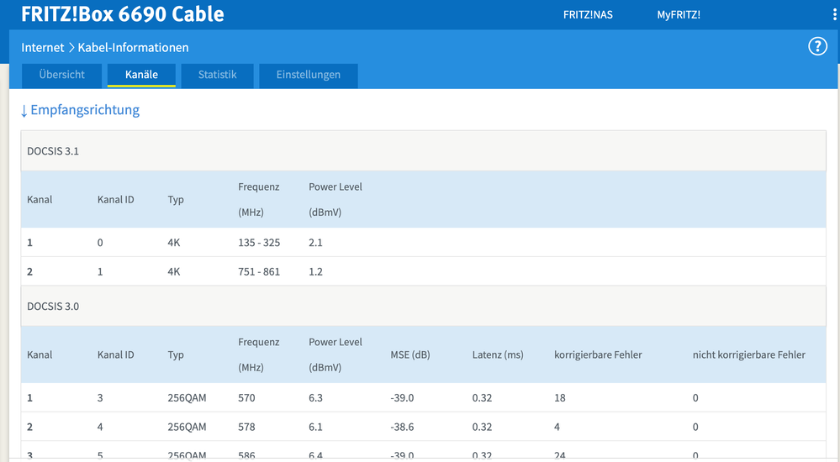Click the DOCSIS 3.0 section header

click(53, 307)
